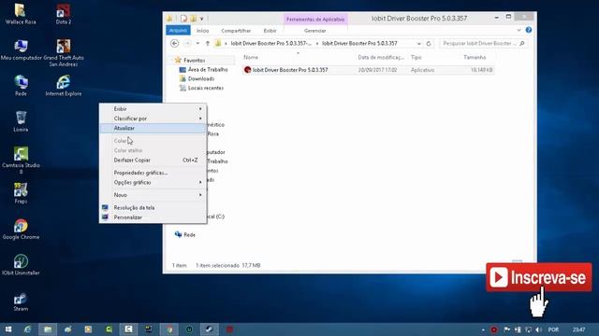Switch to Steam in the taskbar
The height and width of the screenshot is (336, 599).
coord(210,329)
